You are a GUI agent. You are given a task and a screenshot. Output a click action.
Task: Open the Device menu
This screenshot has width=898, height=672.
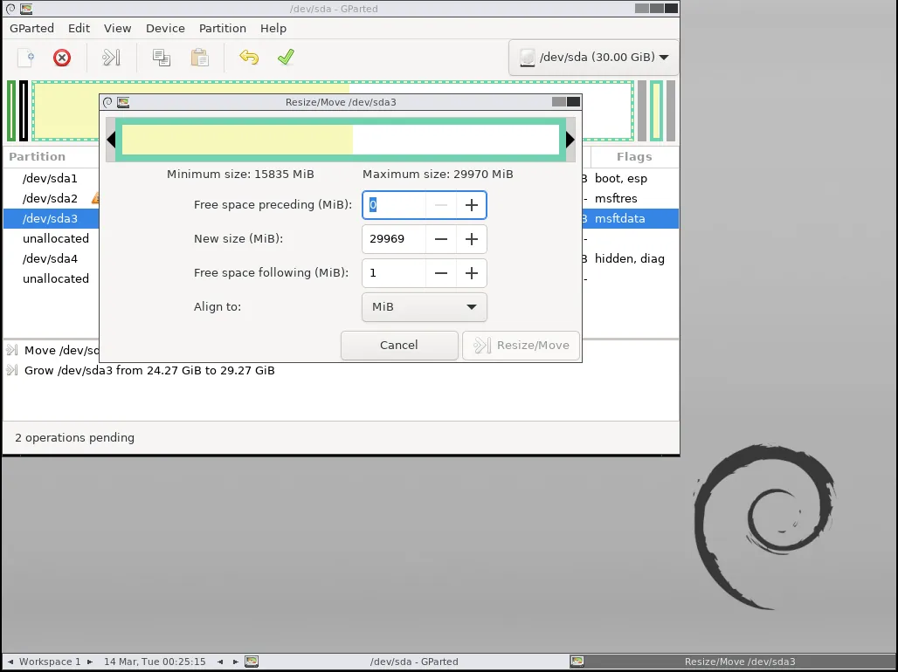coord(165,28)
